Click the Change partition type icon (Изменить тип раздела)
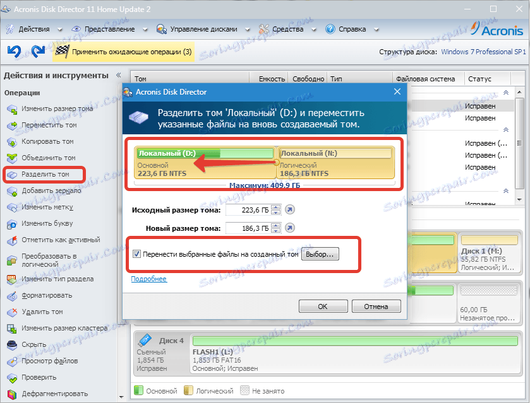The image size is (530, 403). [x=12, y=279]
